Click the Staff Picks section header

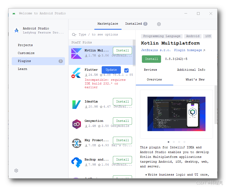[81, 43]
